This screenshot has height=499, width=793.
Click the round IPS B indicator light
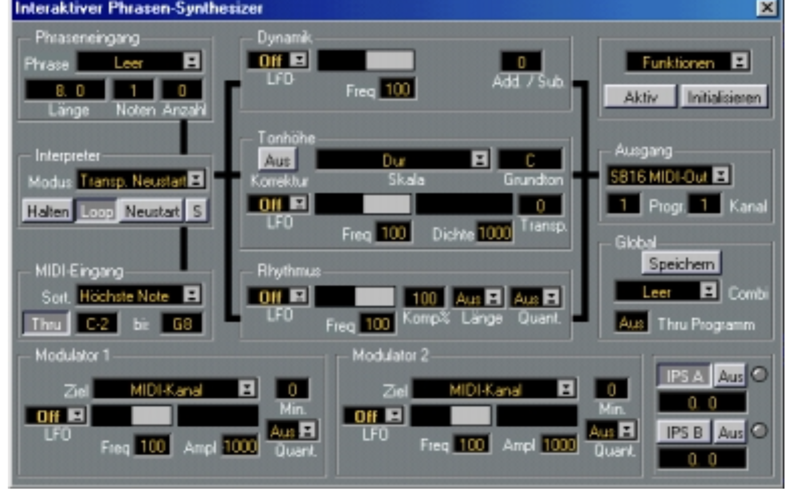pos(759,431)
